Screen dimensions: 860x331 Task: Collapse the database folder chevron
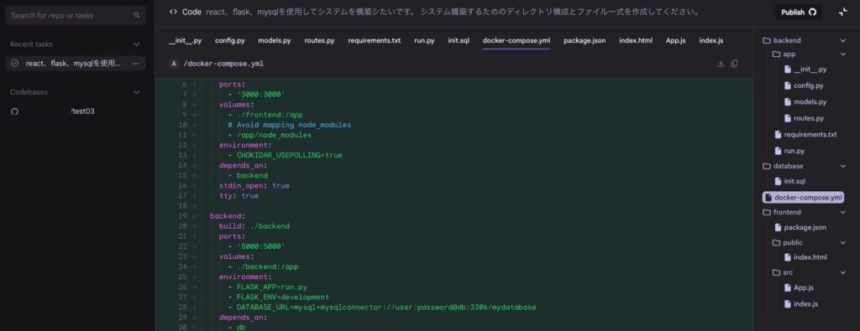tap(843, 166)
